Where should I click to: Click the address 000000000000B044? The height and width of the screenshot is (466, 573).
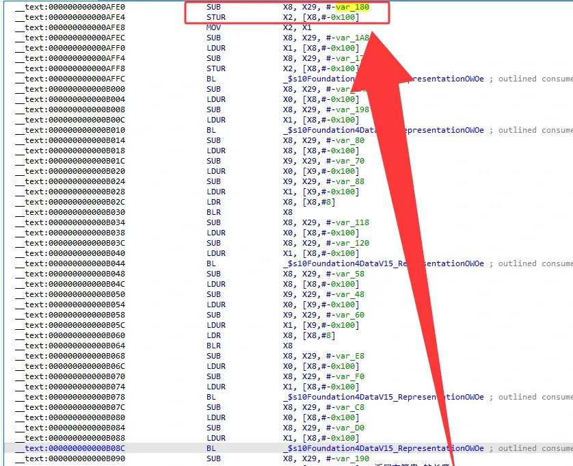click(87, 263)
